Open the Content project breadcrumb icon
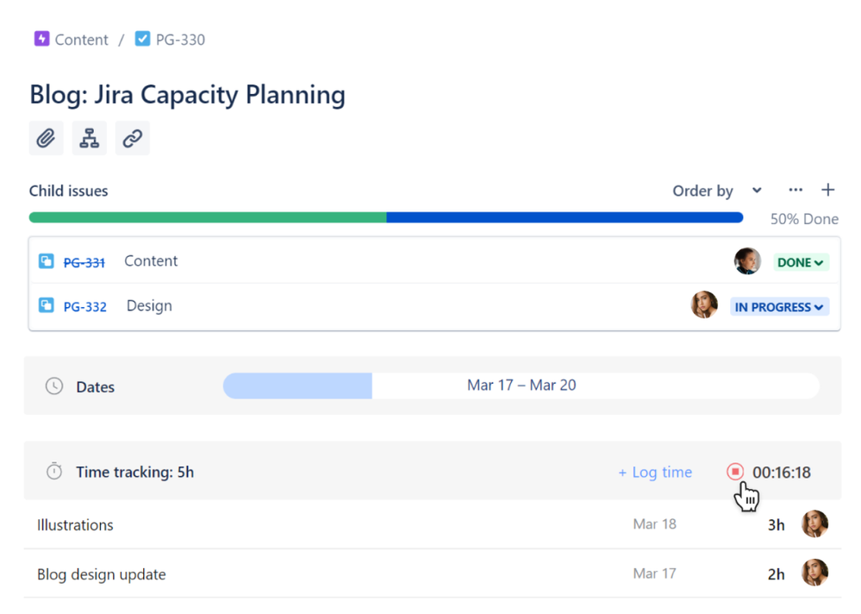 click(41, 39)
